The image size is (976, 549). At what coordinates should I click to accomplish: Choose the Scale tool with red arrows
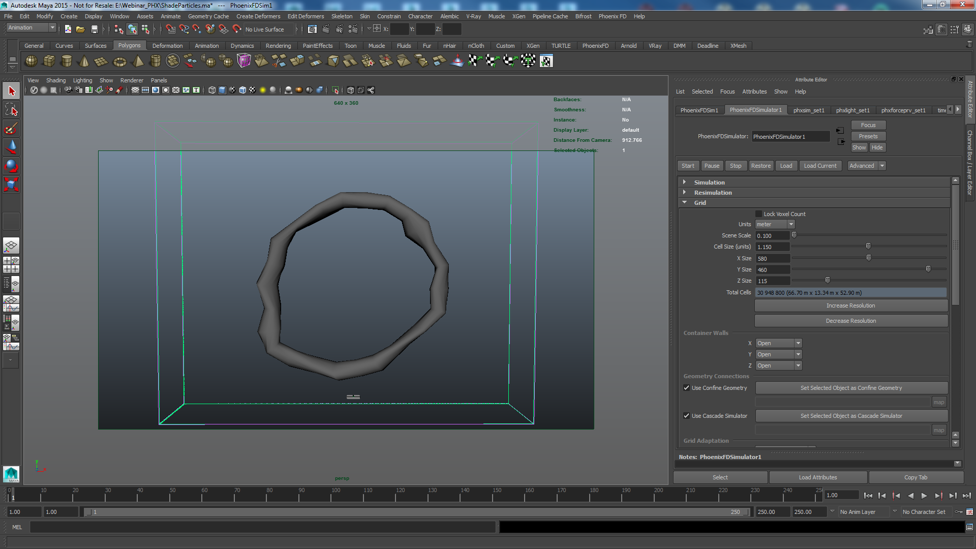click(x=11, y=184)
